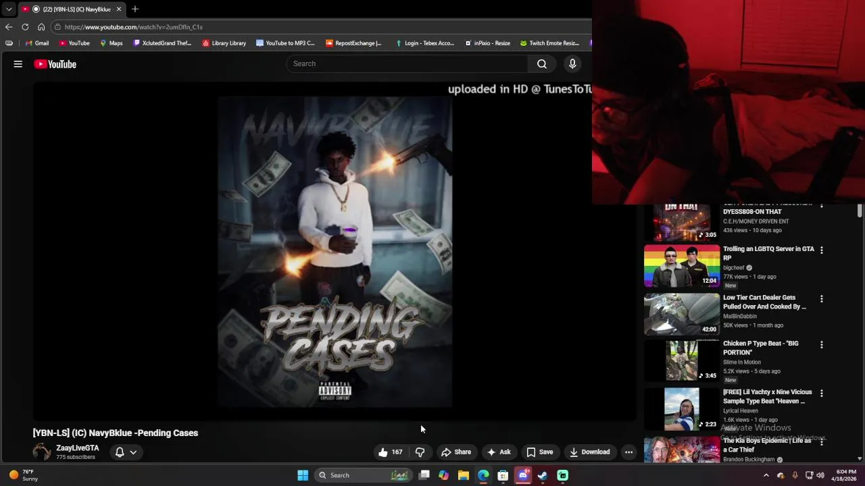Screen dimensions: 865x486
Task: Start voice search with microphone icon
Action: pyautogui.click(x=572, y=63)
